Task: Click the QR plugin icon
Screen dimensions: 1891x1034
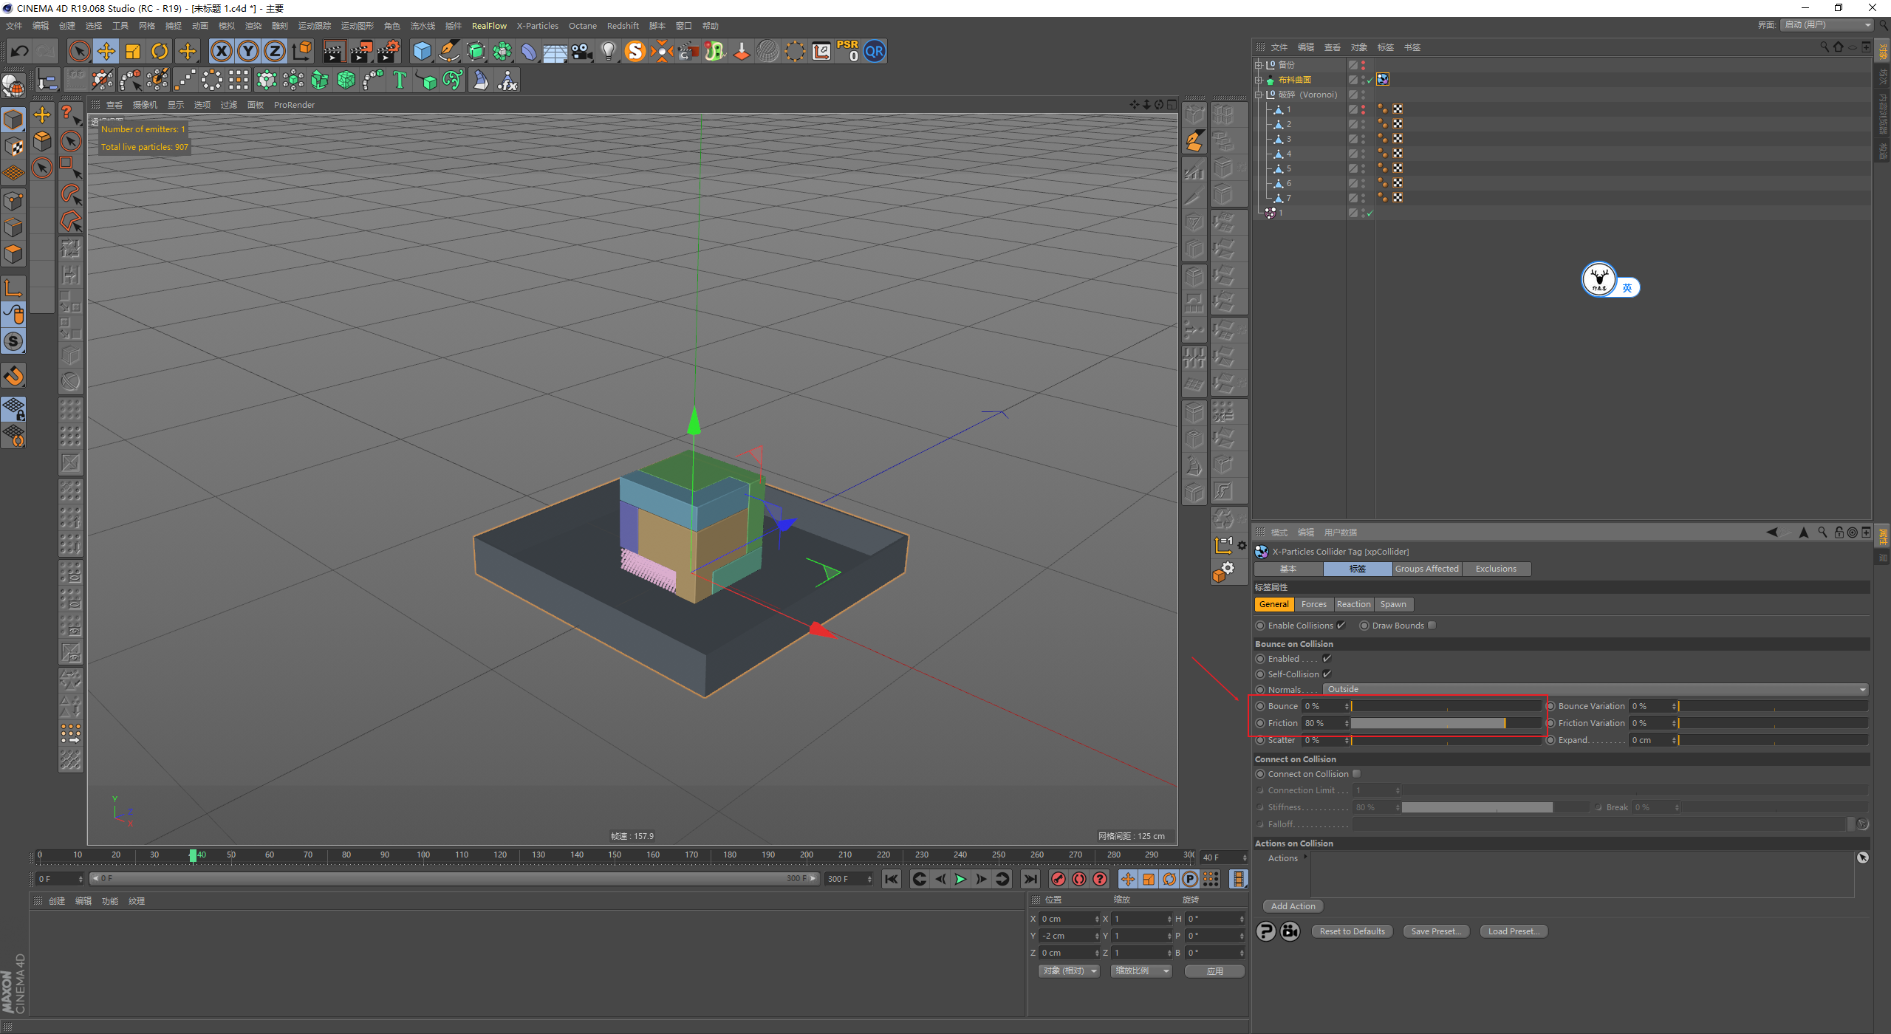Action: [x=875, y=51]
